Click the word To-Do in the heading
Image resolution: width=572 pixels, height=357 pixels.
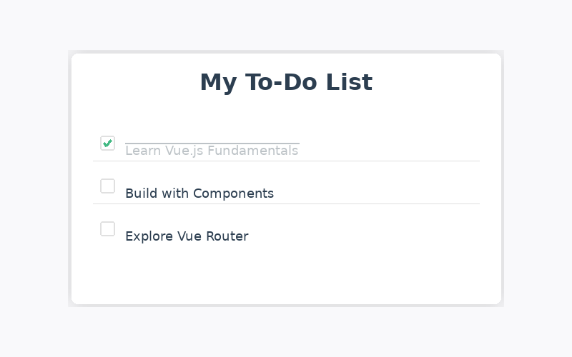[x=281, y=82]
